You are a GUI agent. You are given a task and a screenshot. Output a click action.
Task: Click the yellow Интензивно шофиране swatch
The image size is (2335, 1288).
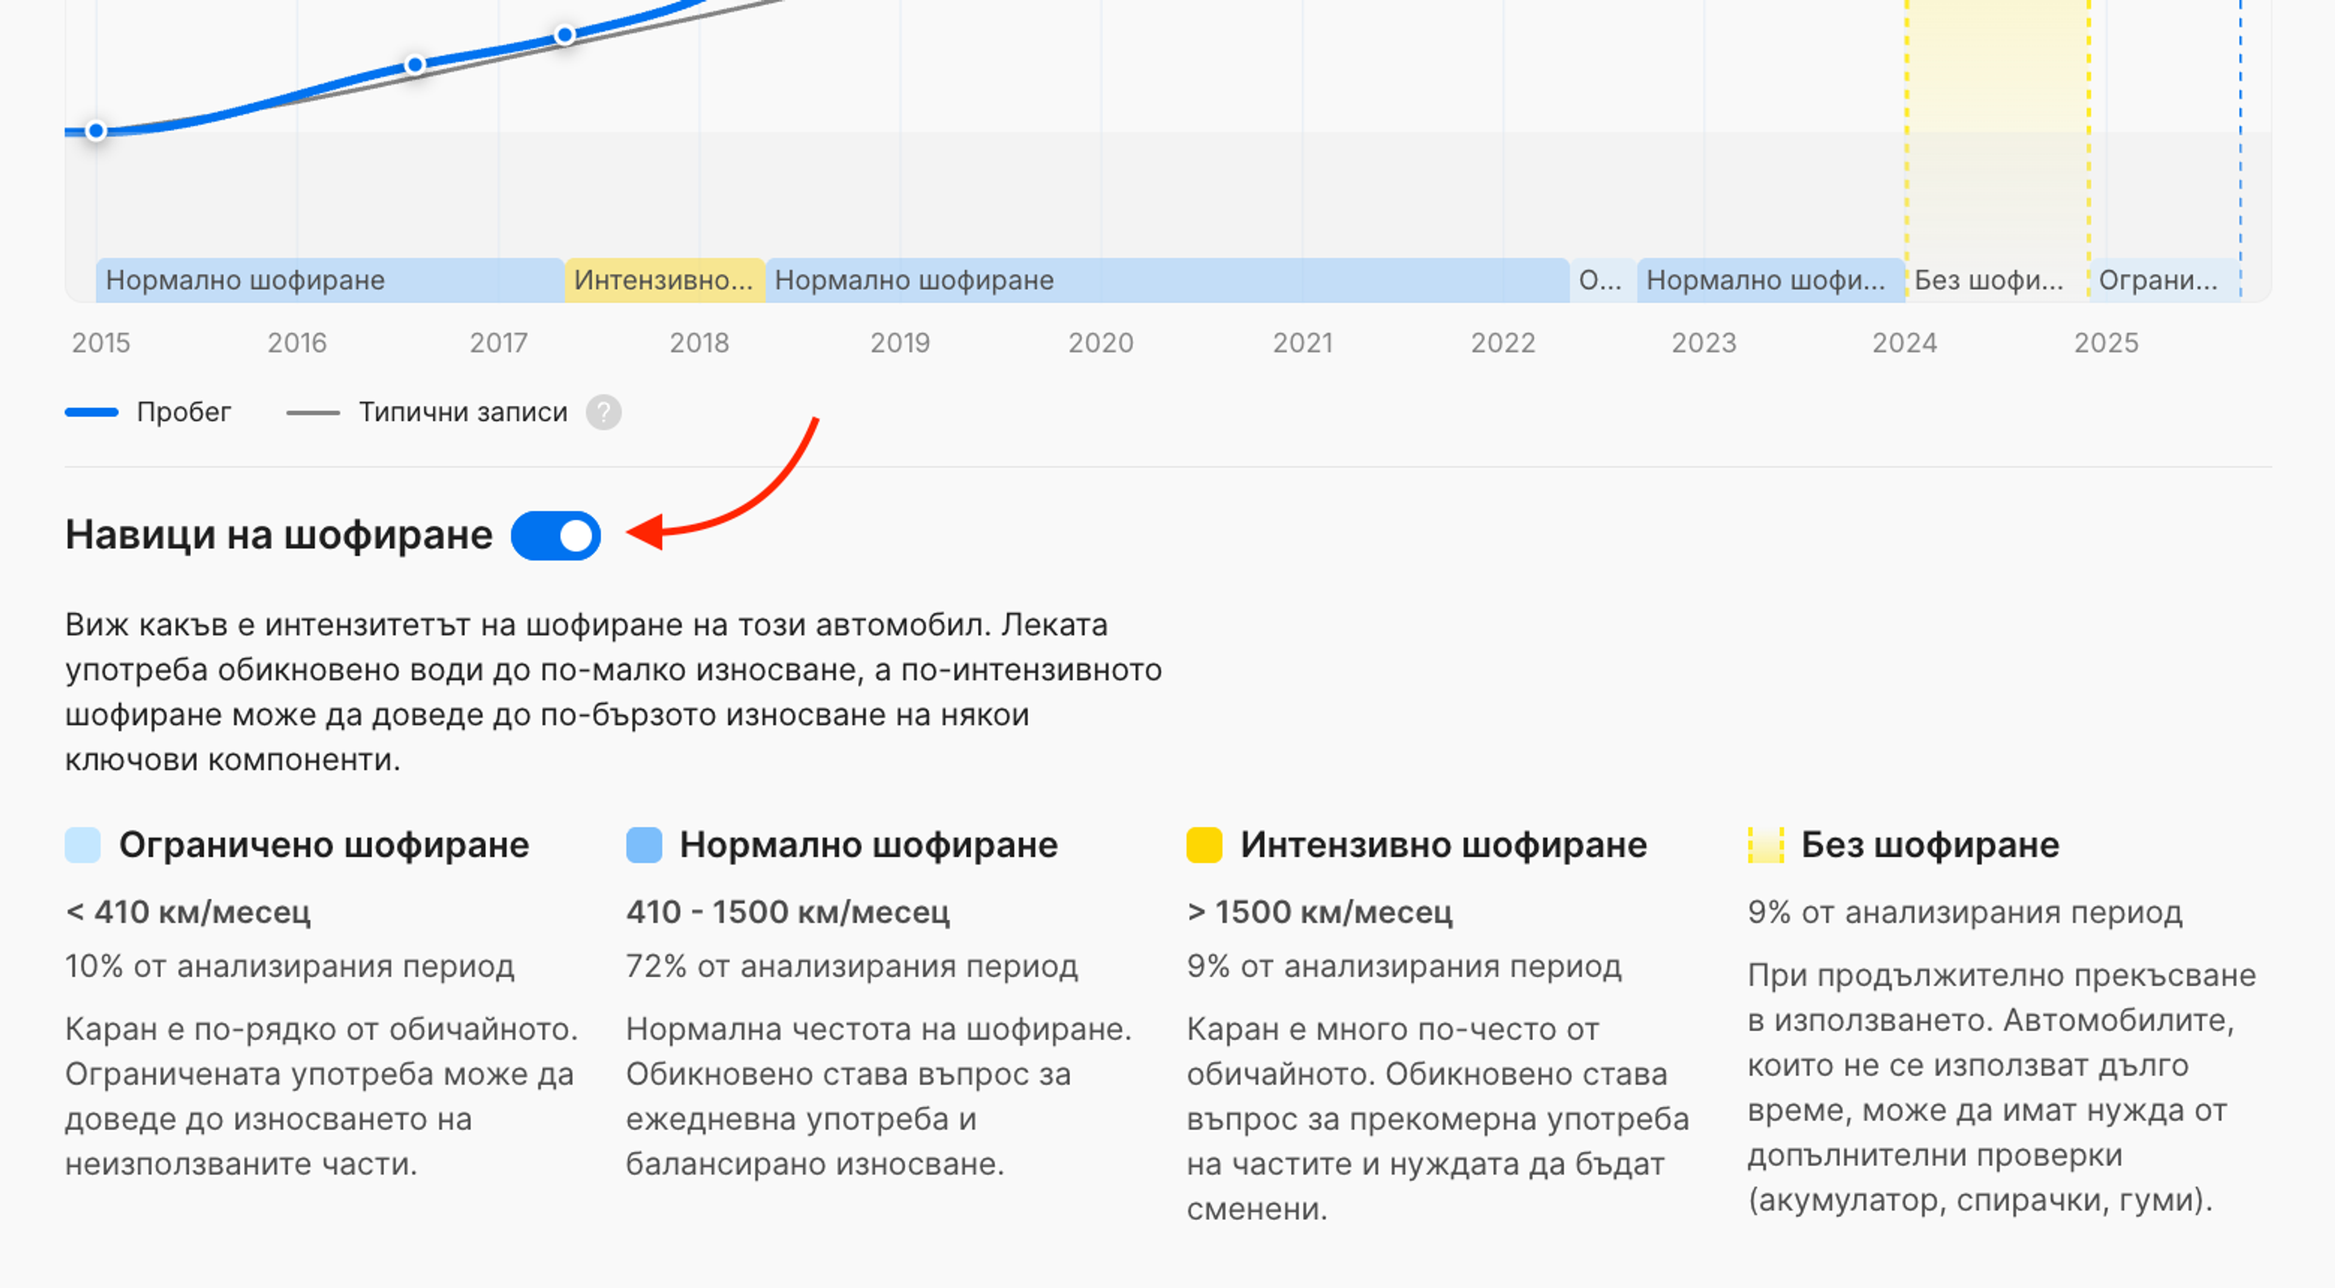coord(1205,845)
